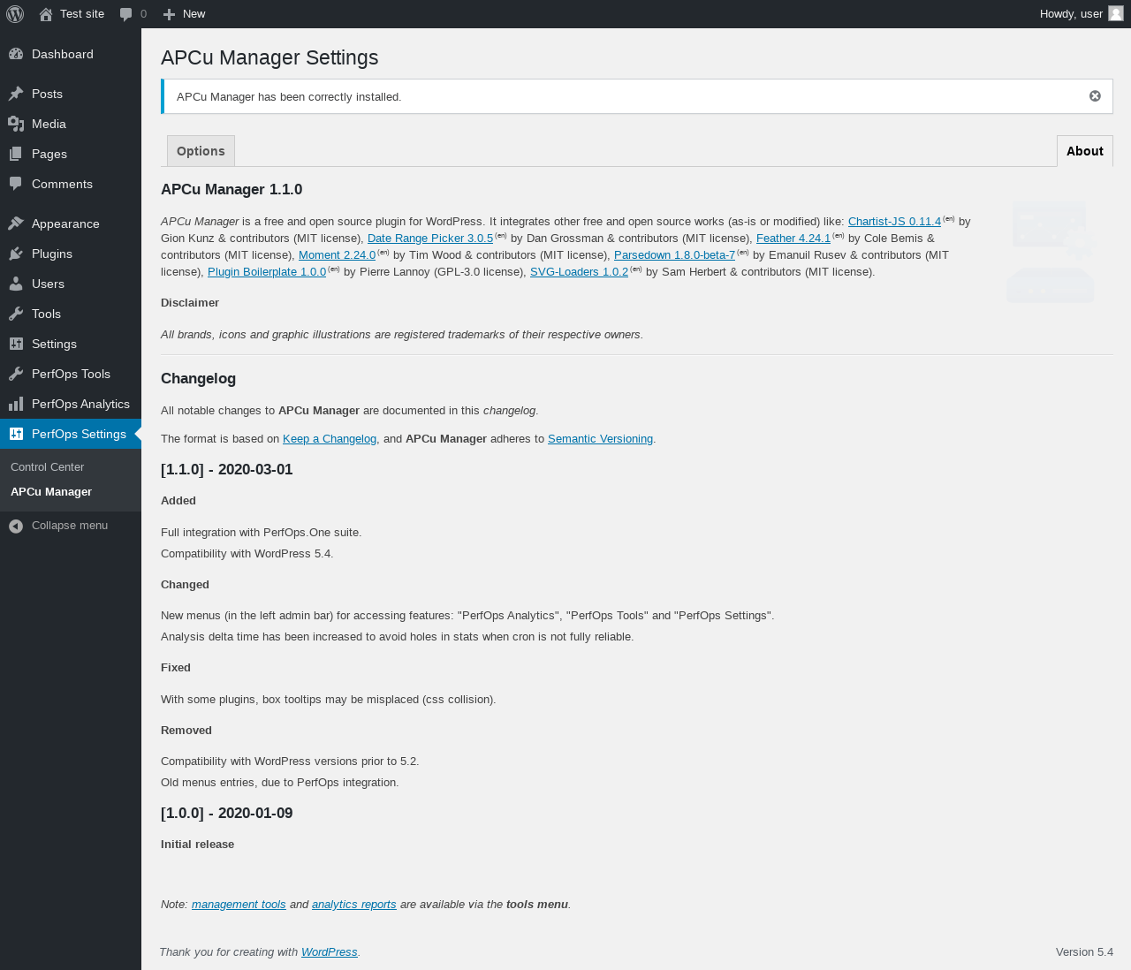
Task: Open Plugins menu label
Action: coord(52,254)
